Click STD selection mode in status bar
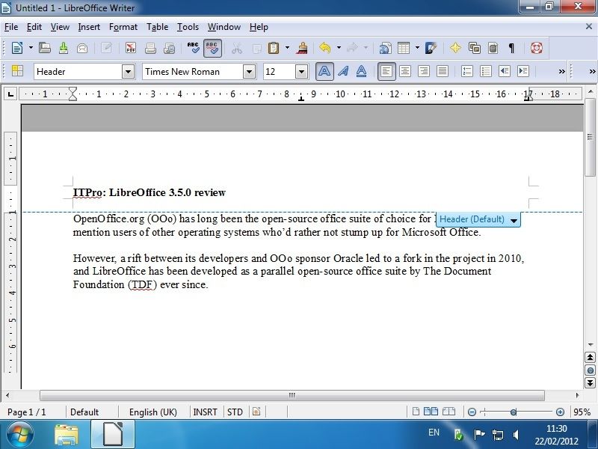 click(x=235, y=412)
